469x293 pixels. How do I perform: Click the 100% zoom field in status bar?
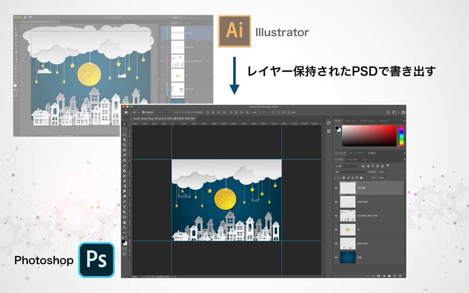click(x=135, y=277)
